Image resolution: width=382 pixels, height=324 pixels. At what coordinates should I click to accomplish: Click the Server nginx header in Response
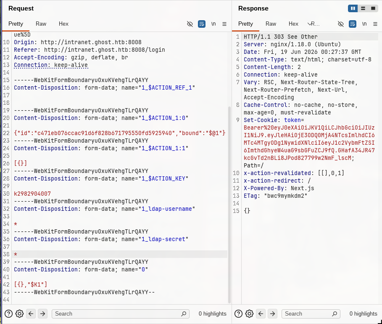[x=292, y=45]
